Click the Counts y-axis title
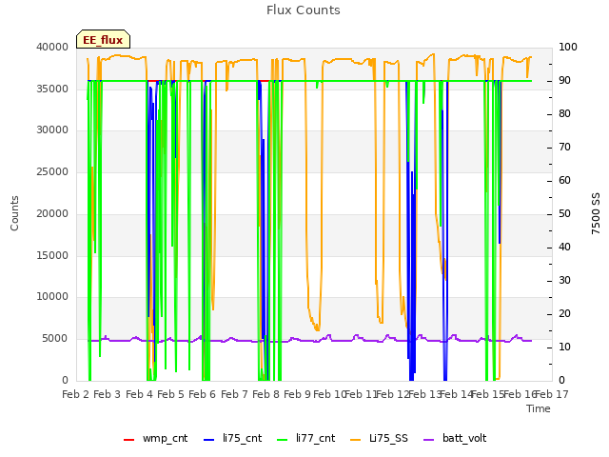 (14, 213)
